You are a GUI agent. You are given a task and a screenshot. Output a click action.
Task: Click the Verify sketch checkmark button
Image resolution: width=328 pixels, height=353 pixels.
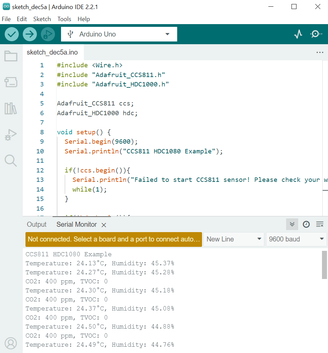[x=12, y=34]
